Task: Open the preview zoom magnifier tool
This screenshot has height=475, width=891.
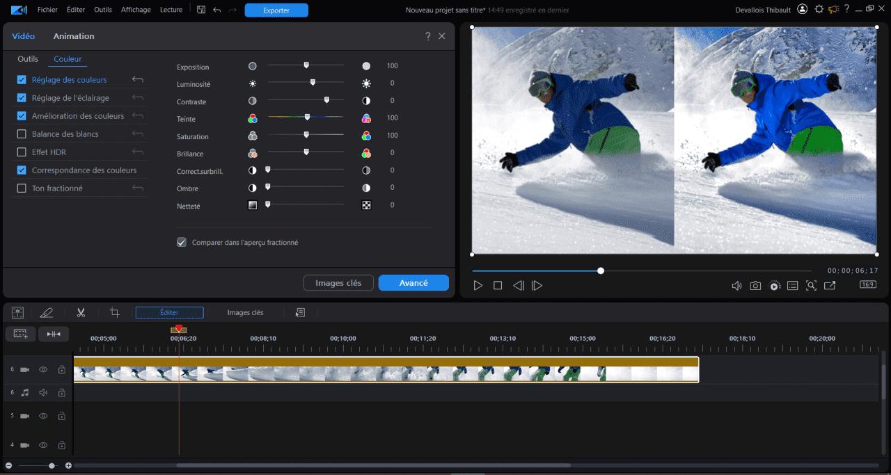Action: pyautogui.click(x=811, y=285)
